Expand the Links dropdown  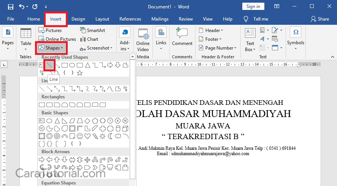(x=161, y=39)
